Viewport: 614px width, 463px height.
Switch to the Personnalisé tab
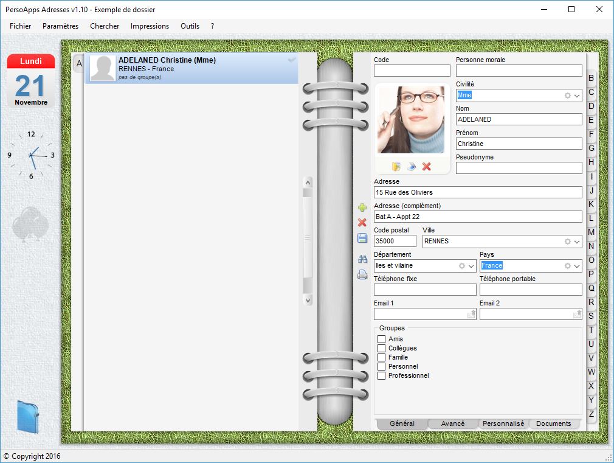503,423
